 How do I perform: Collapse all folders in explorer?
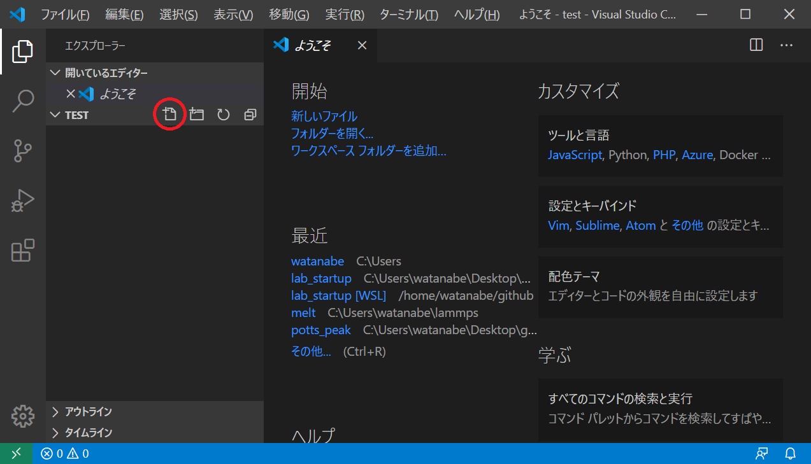[250, 115]
